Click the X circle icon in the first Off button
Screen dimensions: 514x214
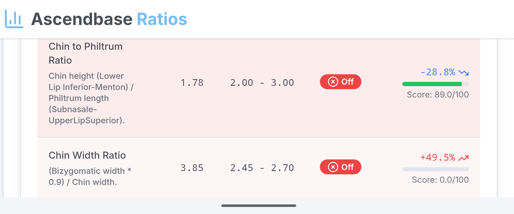click(333, 82)
